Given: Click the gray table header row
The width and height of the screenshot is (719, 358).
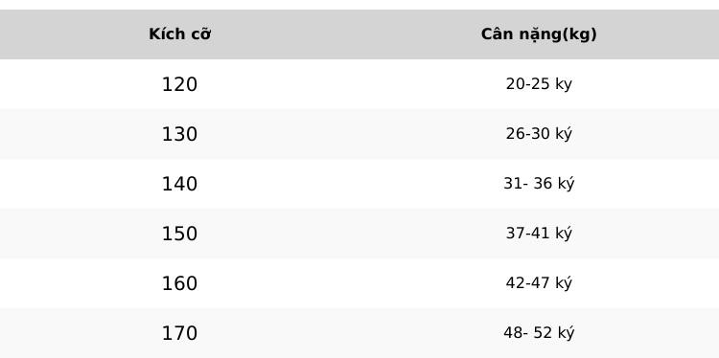Looking at the screenshot, I should (x=359, y=34).
